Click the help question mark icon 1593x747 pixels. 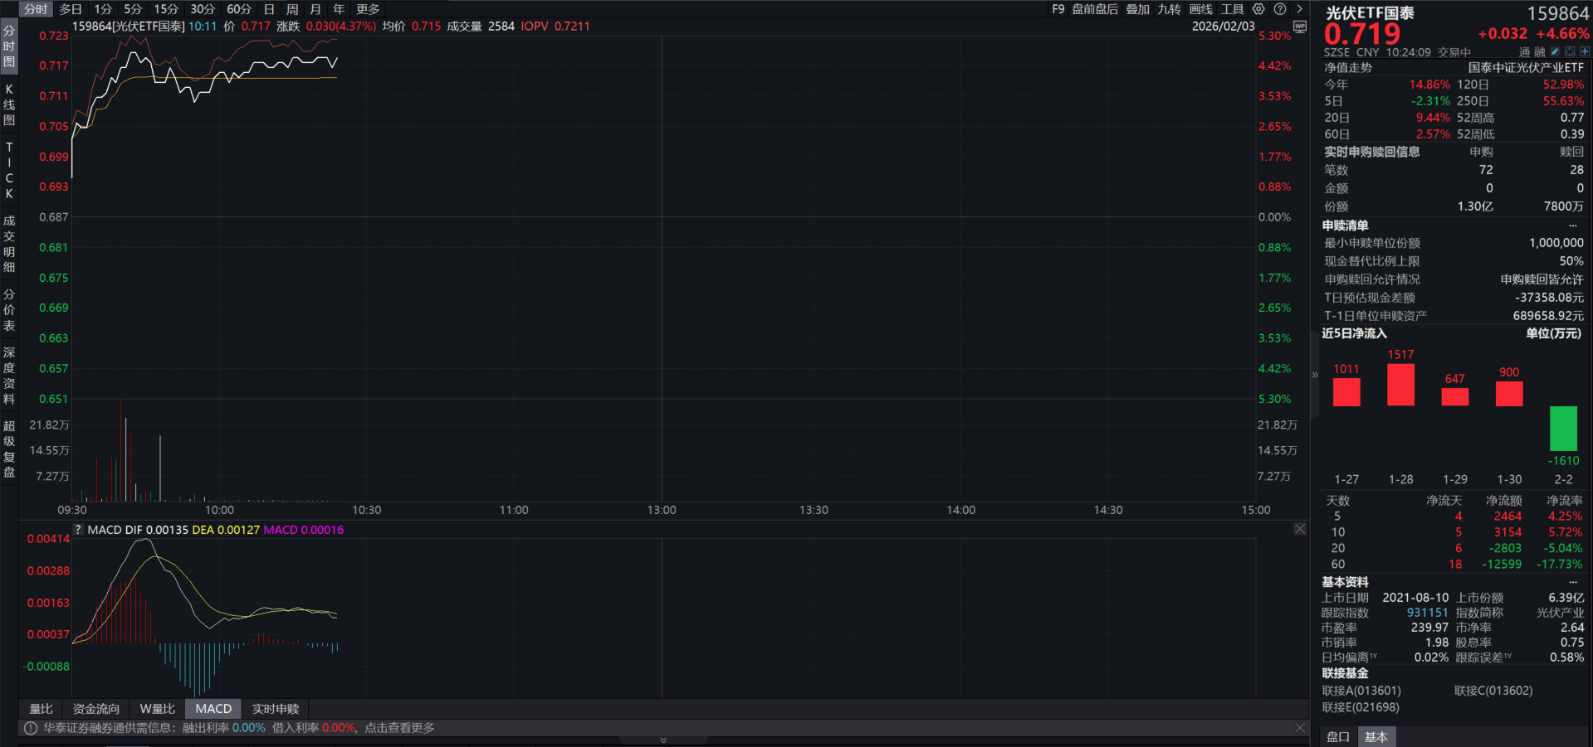[1280, 9]
